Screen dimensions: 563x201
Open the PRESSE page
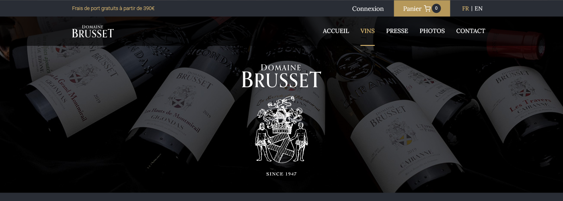[397, 31]
